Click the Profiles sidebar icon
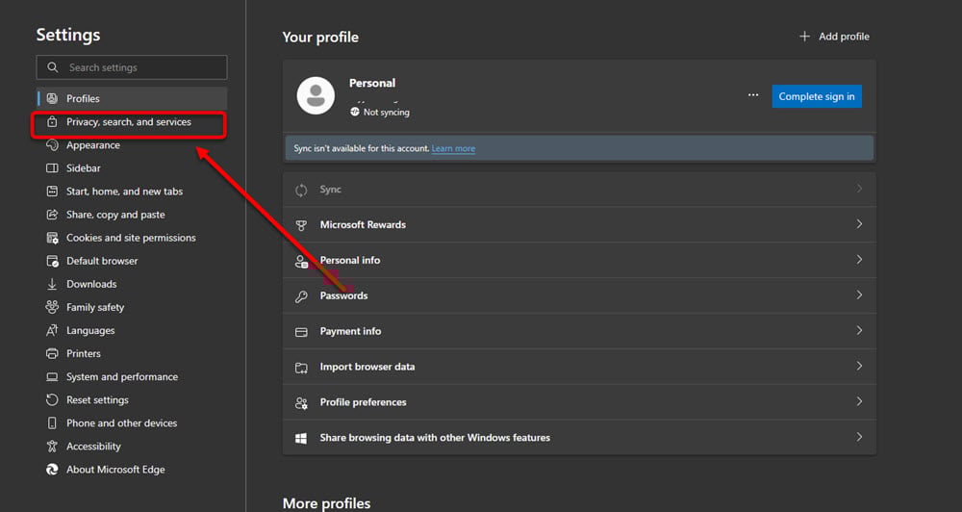Screen dimensions: 962x512 (x=52, y=98)
